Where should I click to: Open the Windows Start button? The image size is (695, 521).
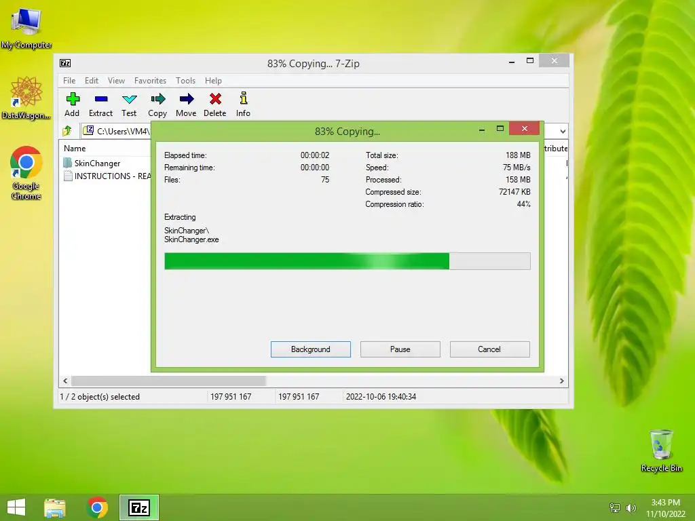tap(16, 507)
